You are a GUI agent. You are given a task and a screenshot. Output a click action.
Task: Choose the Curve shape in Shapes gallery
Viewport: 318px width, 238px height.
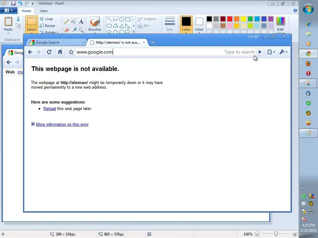tap(116, 20)
